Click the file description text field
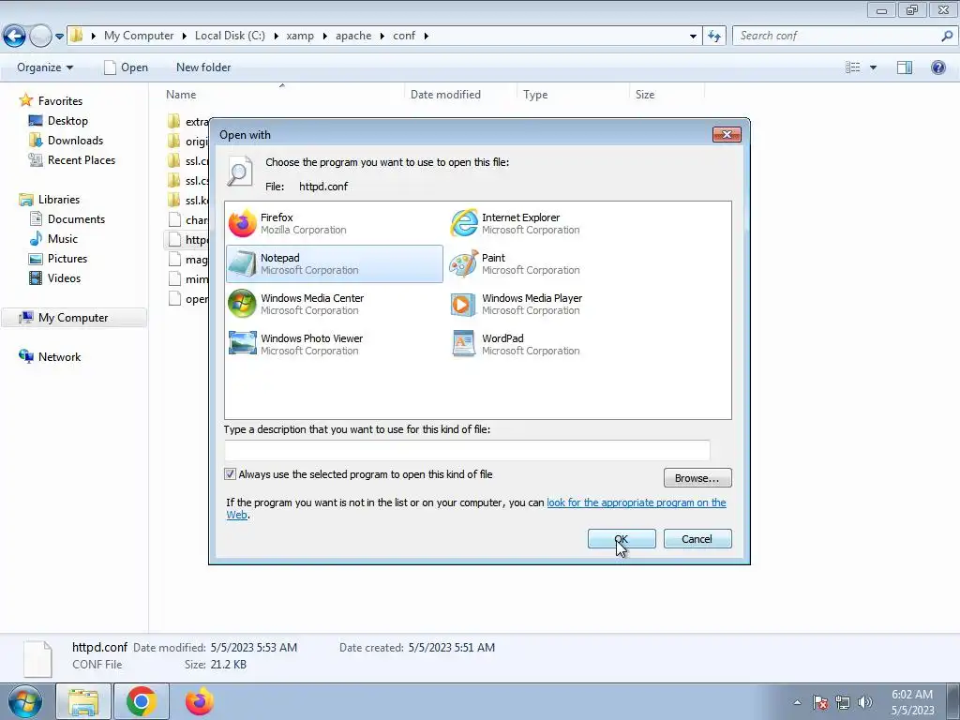 coord(467,450)
